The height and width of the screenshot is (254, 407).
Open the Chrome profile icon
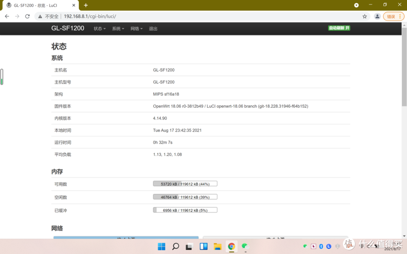[x=377, y=16]
